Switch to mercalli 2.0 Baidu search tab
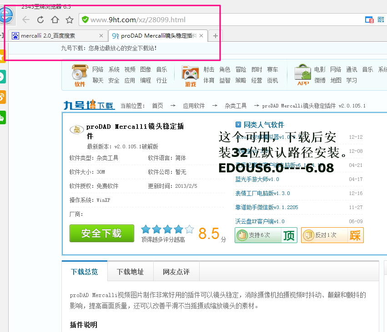 [x=58, y=36]
